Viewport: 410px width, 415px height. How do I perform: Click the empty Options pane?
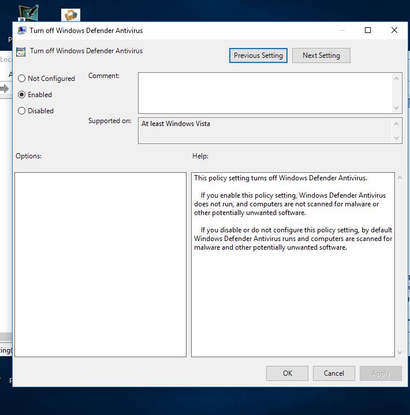coord(100,265)
